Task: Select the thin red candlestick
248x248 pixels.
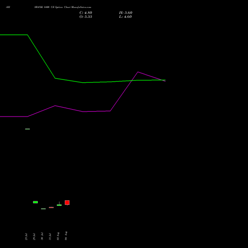Action: coord(51,207)
